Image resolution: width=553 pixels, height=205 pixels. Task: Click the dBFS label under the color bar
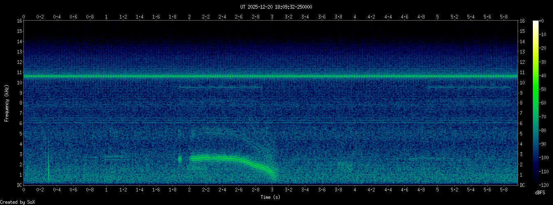(x=540, y=193)
